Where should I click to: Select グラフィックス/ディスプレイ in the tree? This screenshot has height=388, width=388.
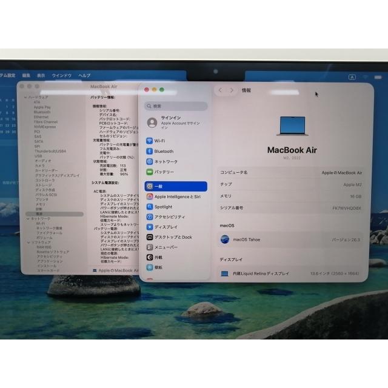coord(58,175)
